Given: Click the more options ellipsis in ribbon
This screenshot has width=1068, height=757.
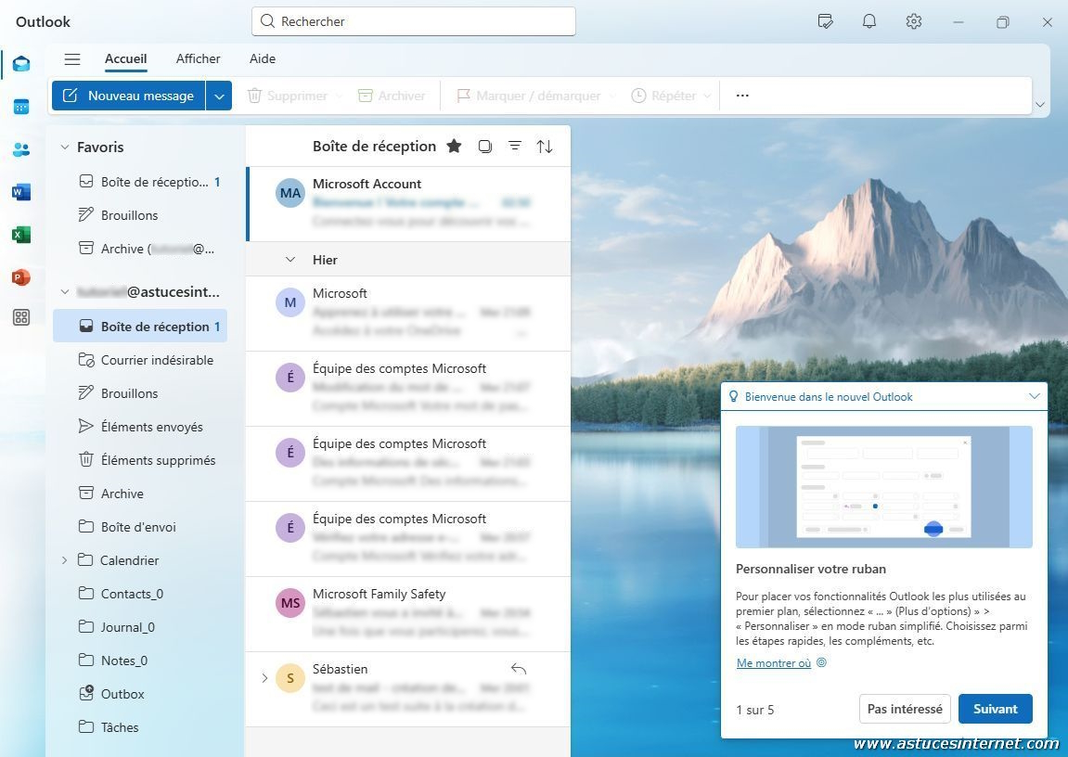Looking at the screenshot, I should (x=742, y=96).
